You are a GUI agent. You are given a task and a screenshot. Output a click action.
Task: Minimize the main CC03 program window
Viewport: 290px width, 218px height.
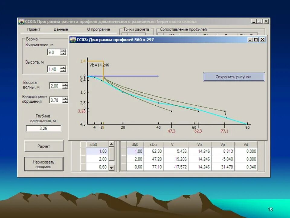(253, 21)
